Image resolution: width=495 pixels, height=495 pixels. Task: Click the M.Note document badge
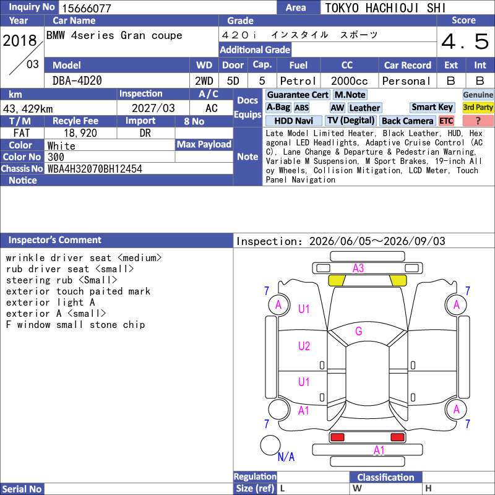pos(350,95)
